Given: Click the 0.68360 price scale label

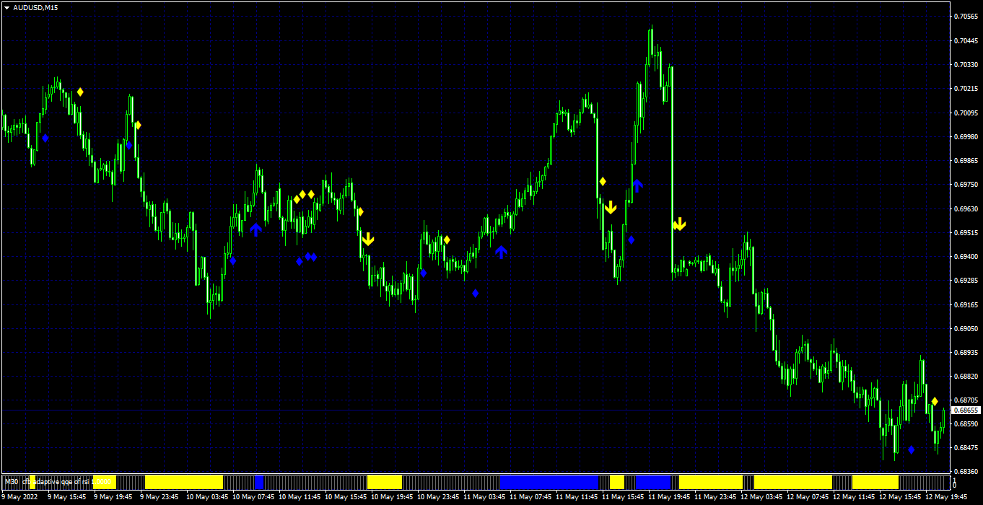Looking at the screenshot, I should click(966, 472).
